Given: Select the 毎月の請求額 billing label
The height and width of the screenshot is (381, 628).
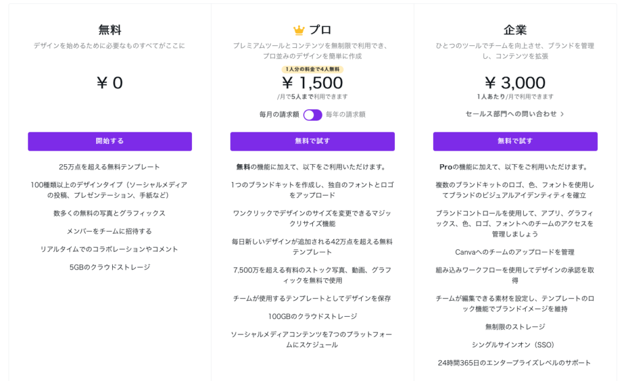Looking at the screenshot, I should coord(279,115).
